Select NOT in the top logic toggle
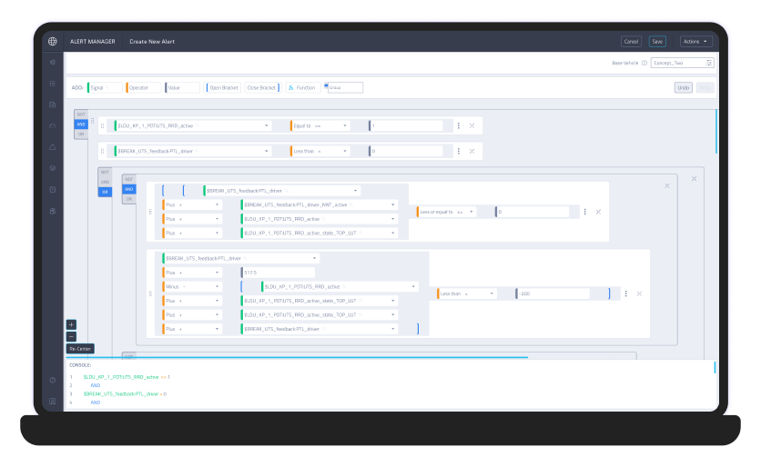Viewport: 761px width, 467px height. pyautogui.click(x=81, y=114)
